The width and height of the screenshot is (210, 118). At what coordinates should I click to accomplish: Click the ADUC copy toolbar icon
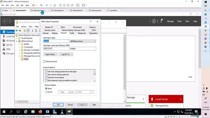pyautogui.click(x=36, y=30)
